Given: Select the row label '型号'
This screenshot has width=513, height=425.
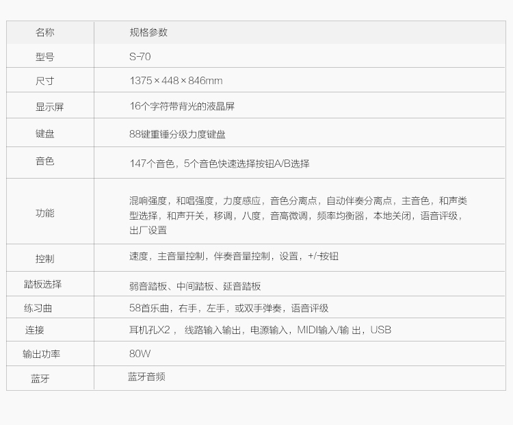Looking at the screenshot, I should [45, 57].
